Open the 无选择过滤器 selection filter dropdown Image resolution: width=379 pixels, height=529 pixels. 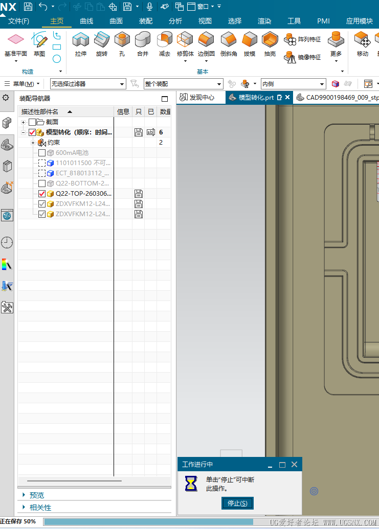pos(87,84)
